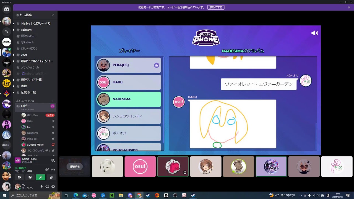Select Haku in the voice channel list
Screen dimensions: 354x199
pyautogui.click(x=38, y=121)
